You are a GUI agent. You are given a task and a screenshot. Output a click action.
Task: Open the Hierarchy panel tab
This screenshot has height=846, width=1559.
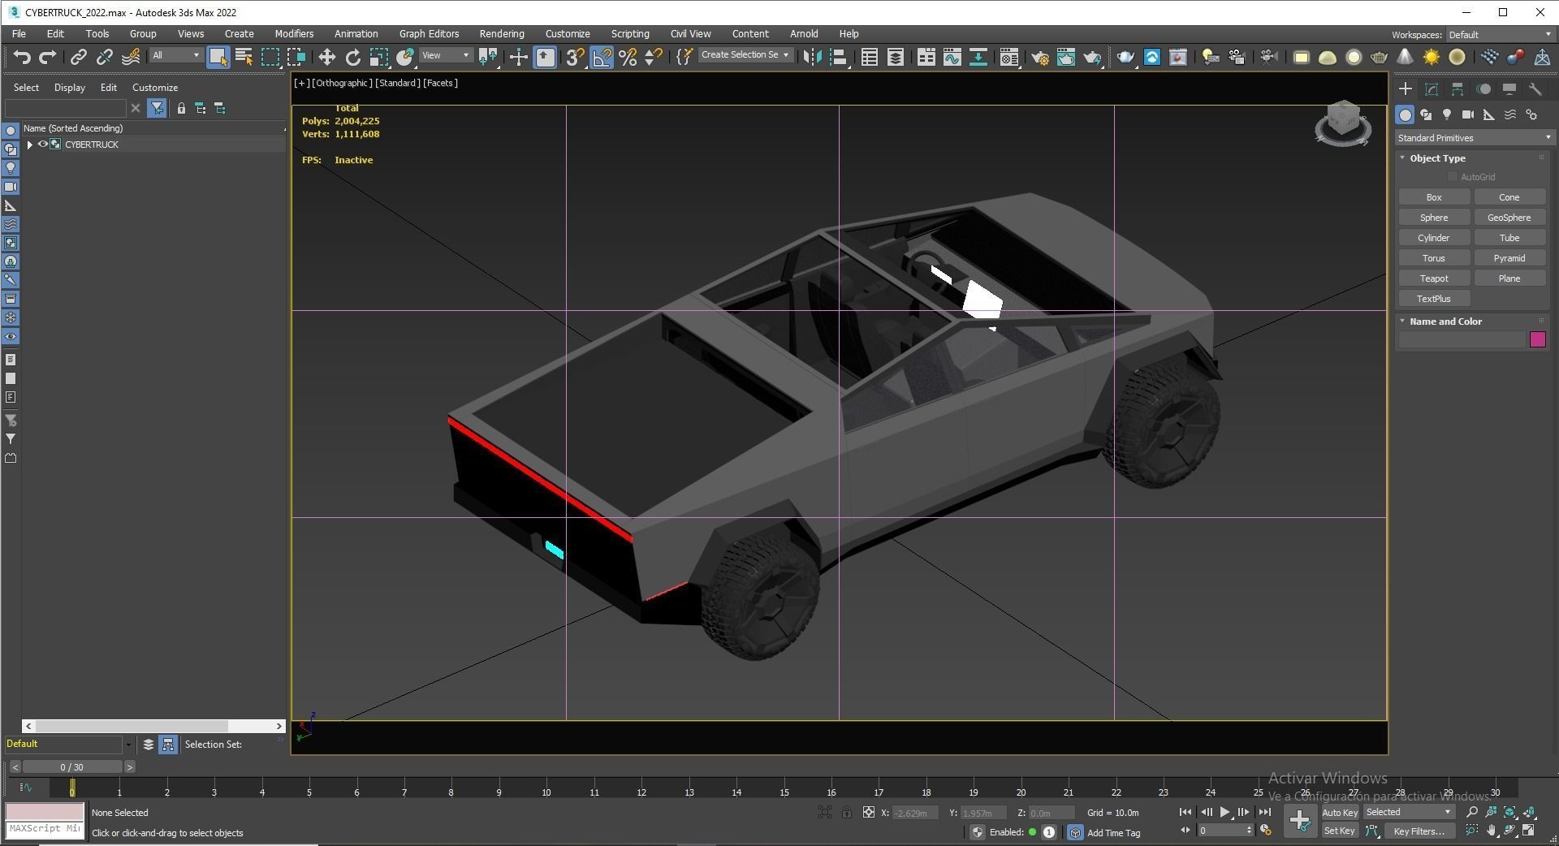[x=1458, y=89]
